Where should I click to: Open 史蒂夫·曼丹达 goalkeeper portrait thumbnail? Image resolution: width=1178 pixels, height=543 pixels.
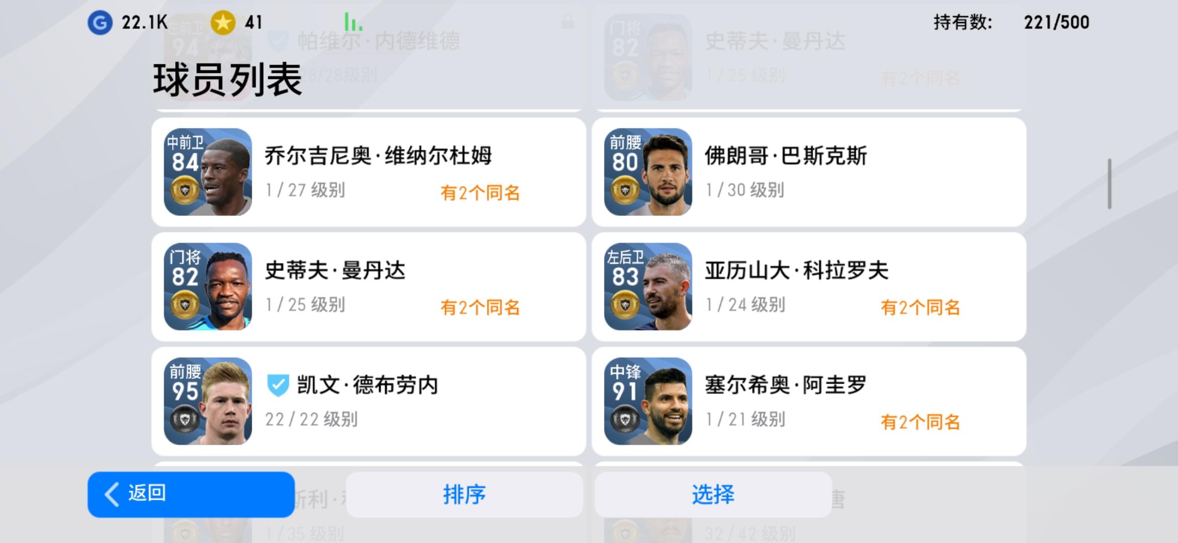tap(208, 287)
